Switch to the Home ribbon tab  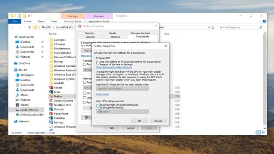click(28, 21)
